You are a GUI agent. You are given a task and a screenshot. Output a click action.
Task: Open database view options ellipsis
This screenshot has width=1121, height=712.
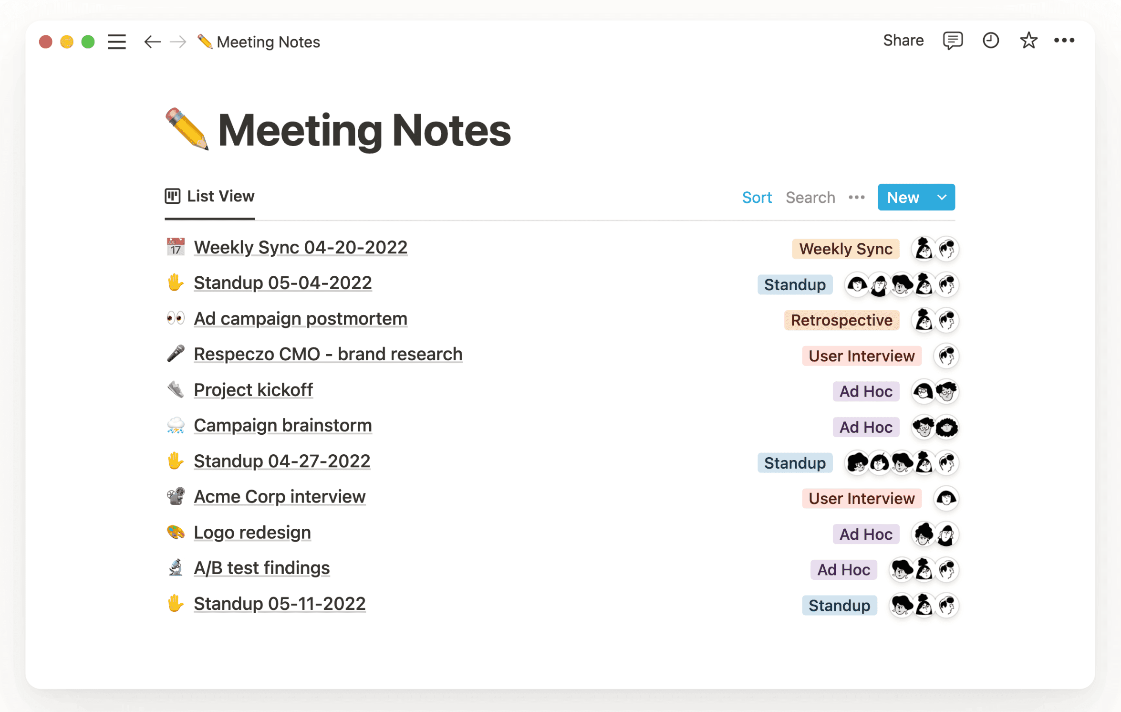tap(856, 197)
